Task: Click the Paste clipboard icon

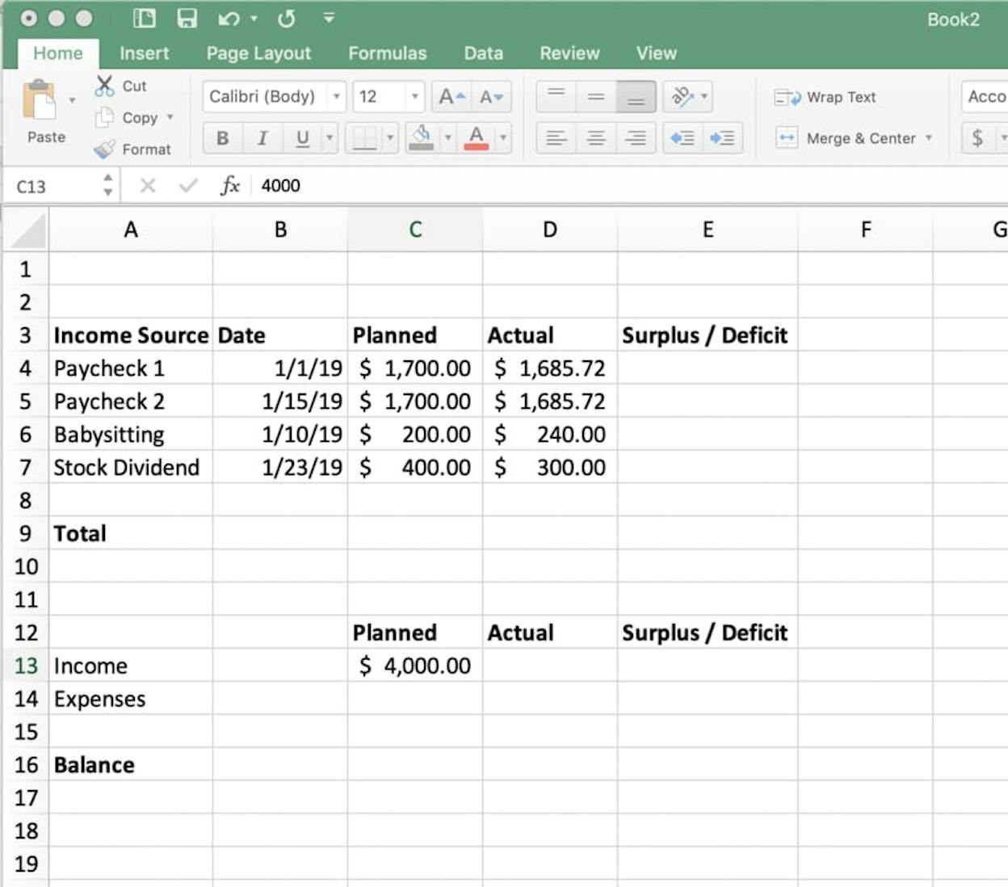Action: (x=40, y=101)
